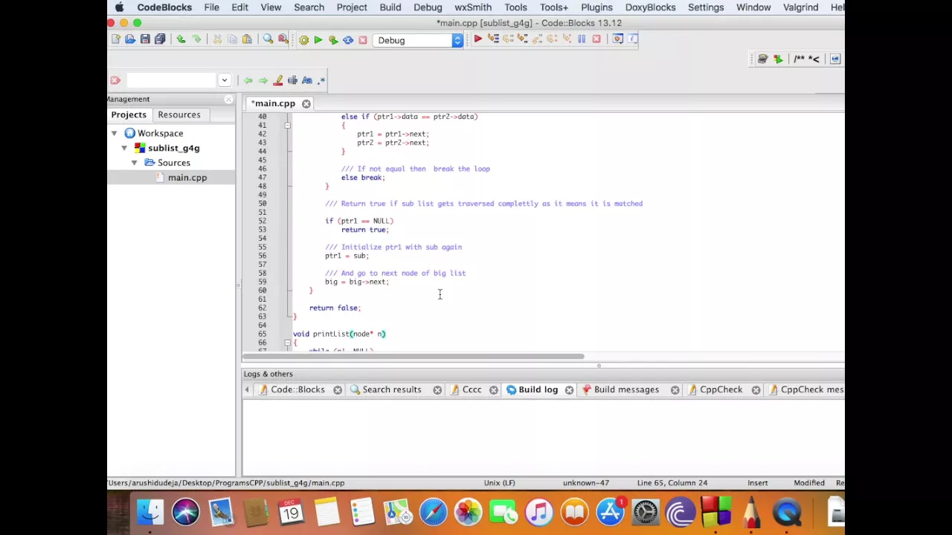952x535 pixels.
Task: Clear the incremental search with the red icon
Action: pos(115,80)
